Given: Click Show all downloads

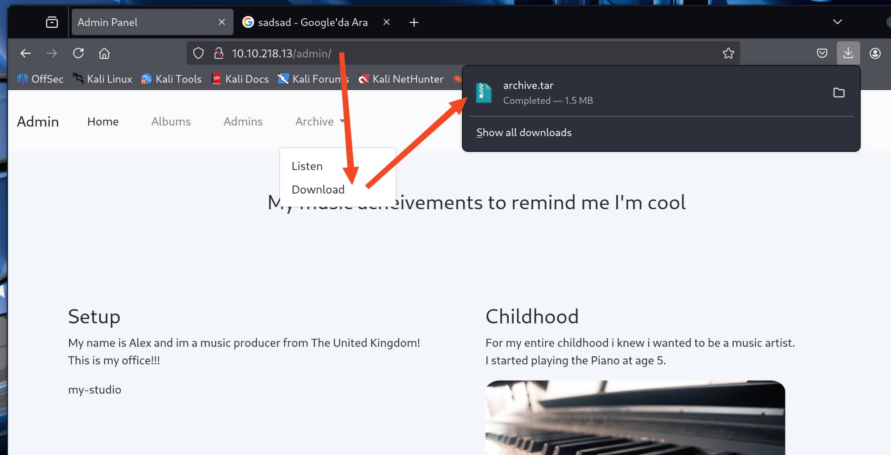Looking at the screenshot, I should [523, 133].
